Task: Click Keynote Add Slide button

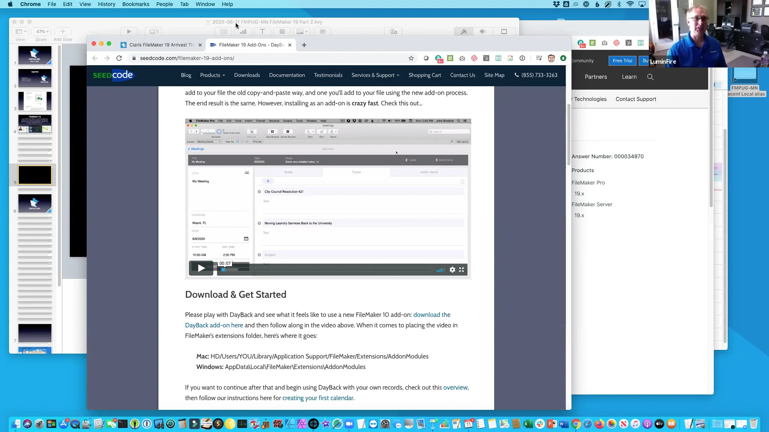Action: [63, 31]
